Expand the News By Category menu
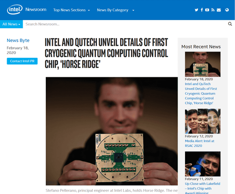Viewport: 235px width, 194px height. click(115, 10)
